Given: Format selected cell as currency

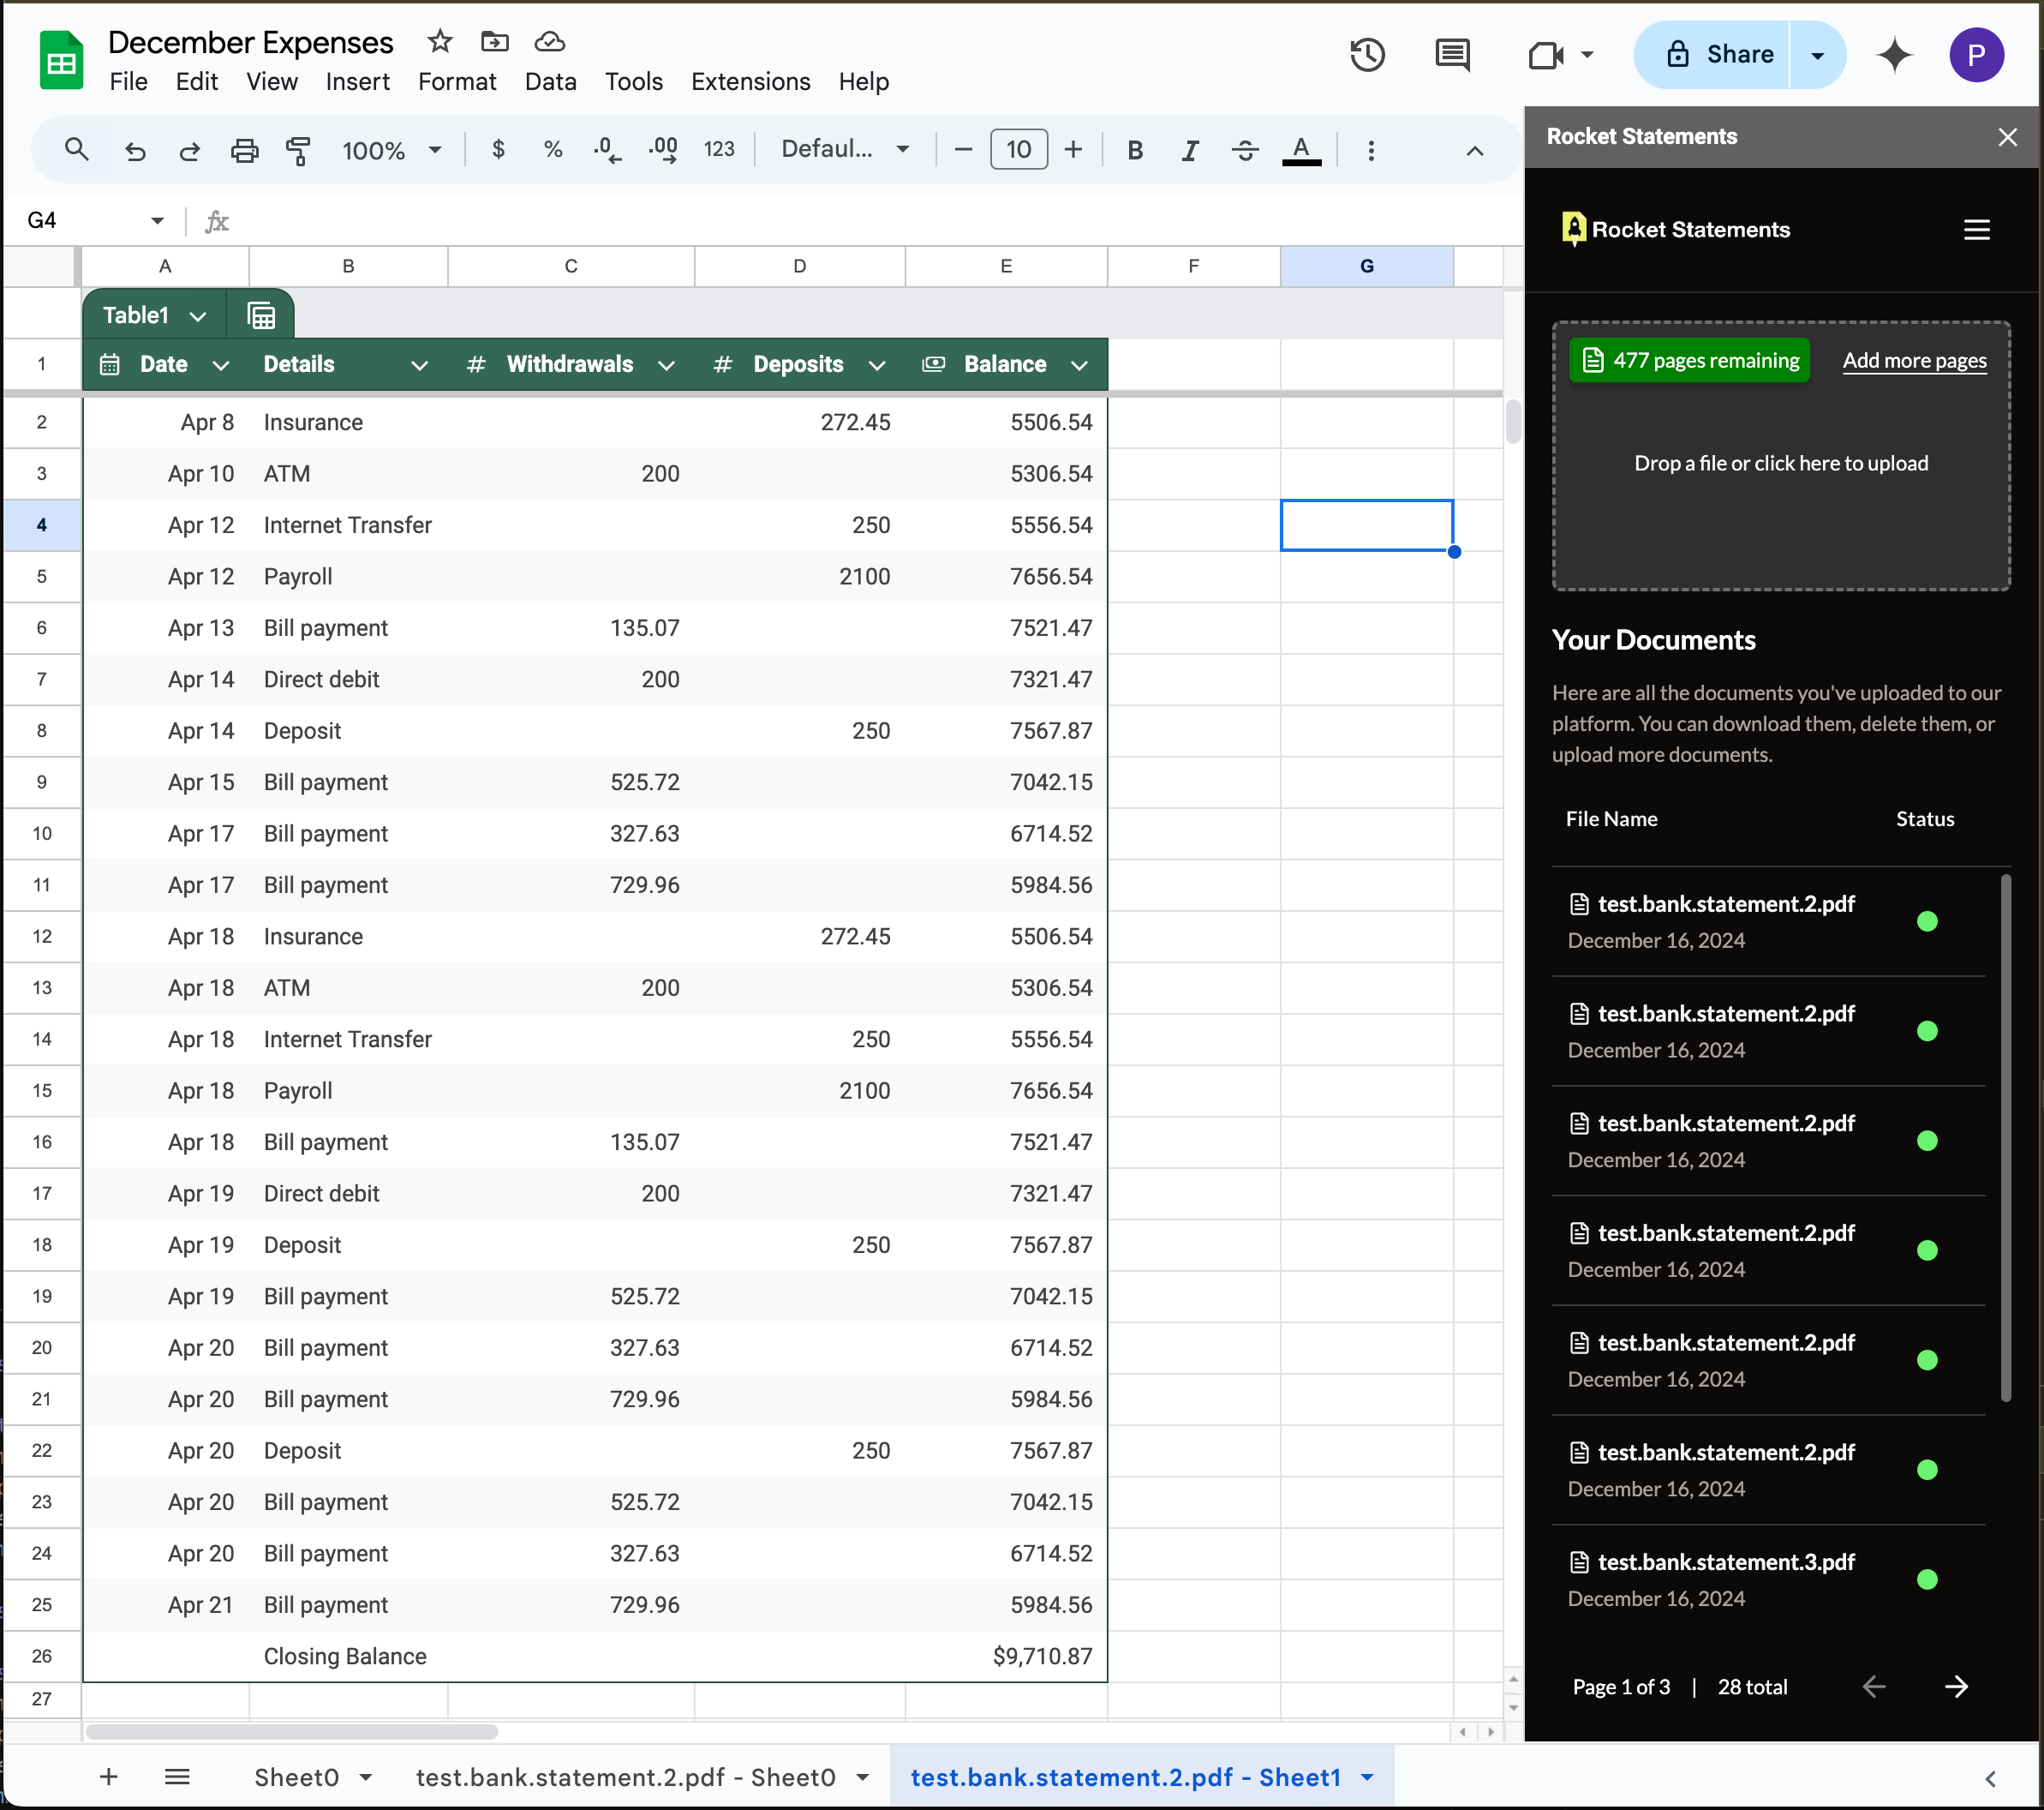Looking at the screenshot, I should pyautogui.click(x=498, y=150).
